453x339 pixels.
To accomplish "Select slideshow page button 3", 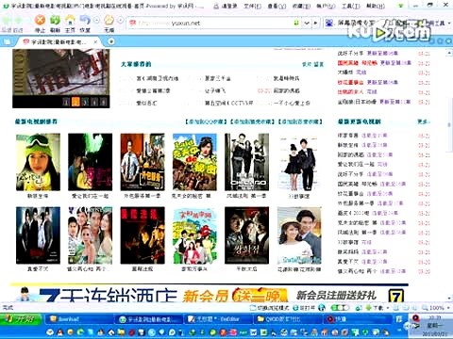I will 85,102.
